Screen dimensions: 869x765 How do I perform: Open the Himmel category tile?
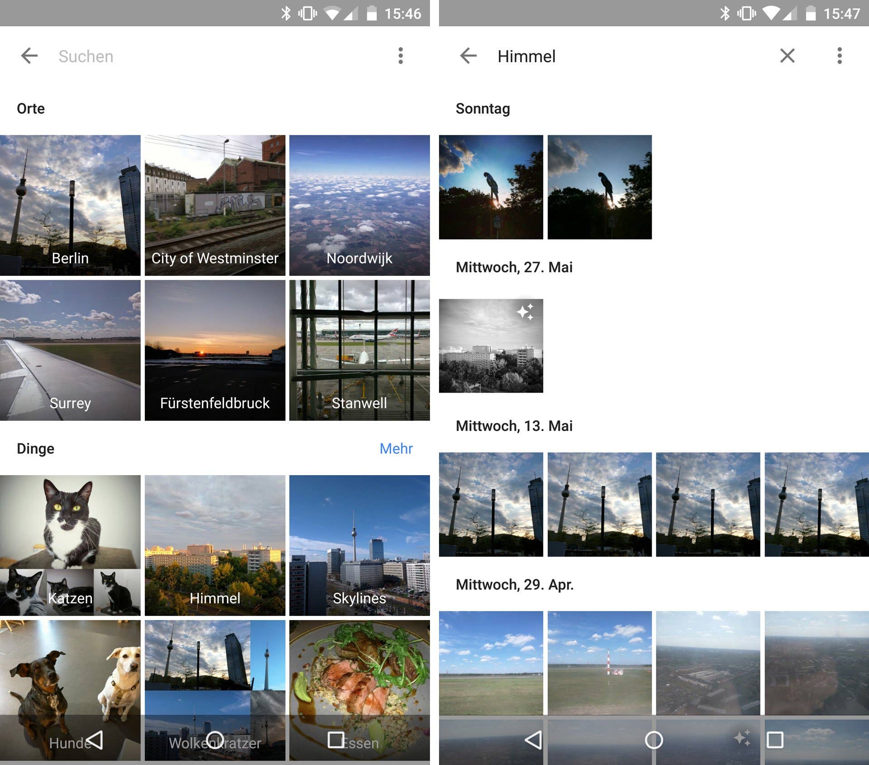[x=215, y=544]
